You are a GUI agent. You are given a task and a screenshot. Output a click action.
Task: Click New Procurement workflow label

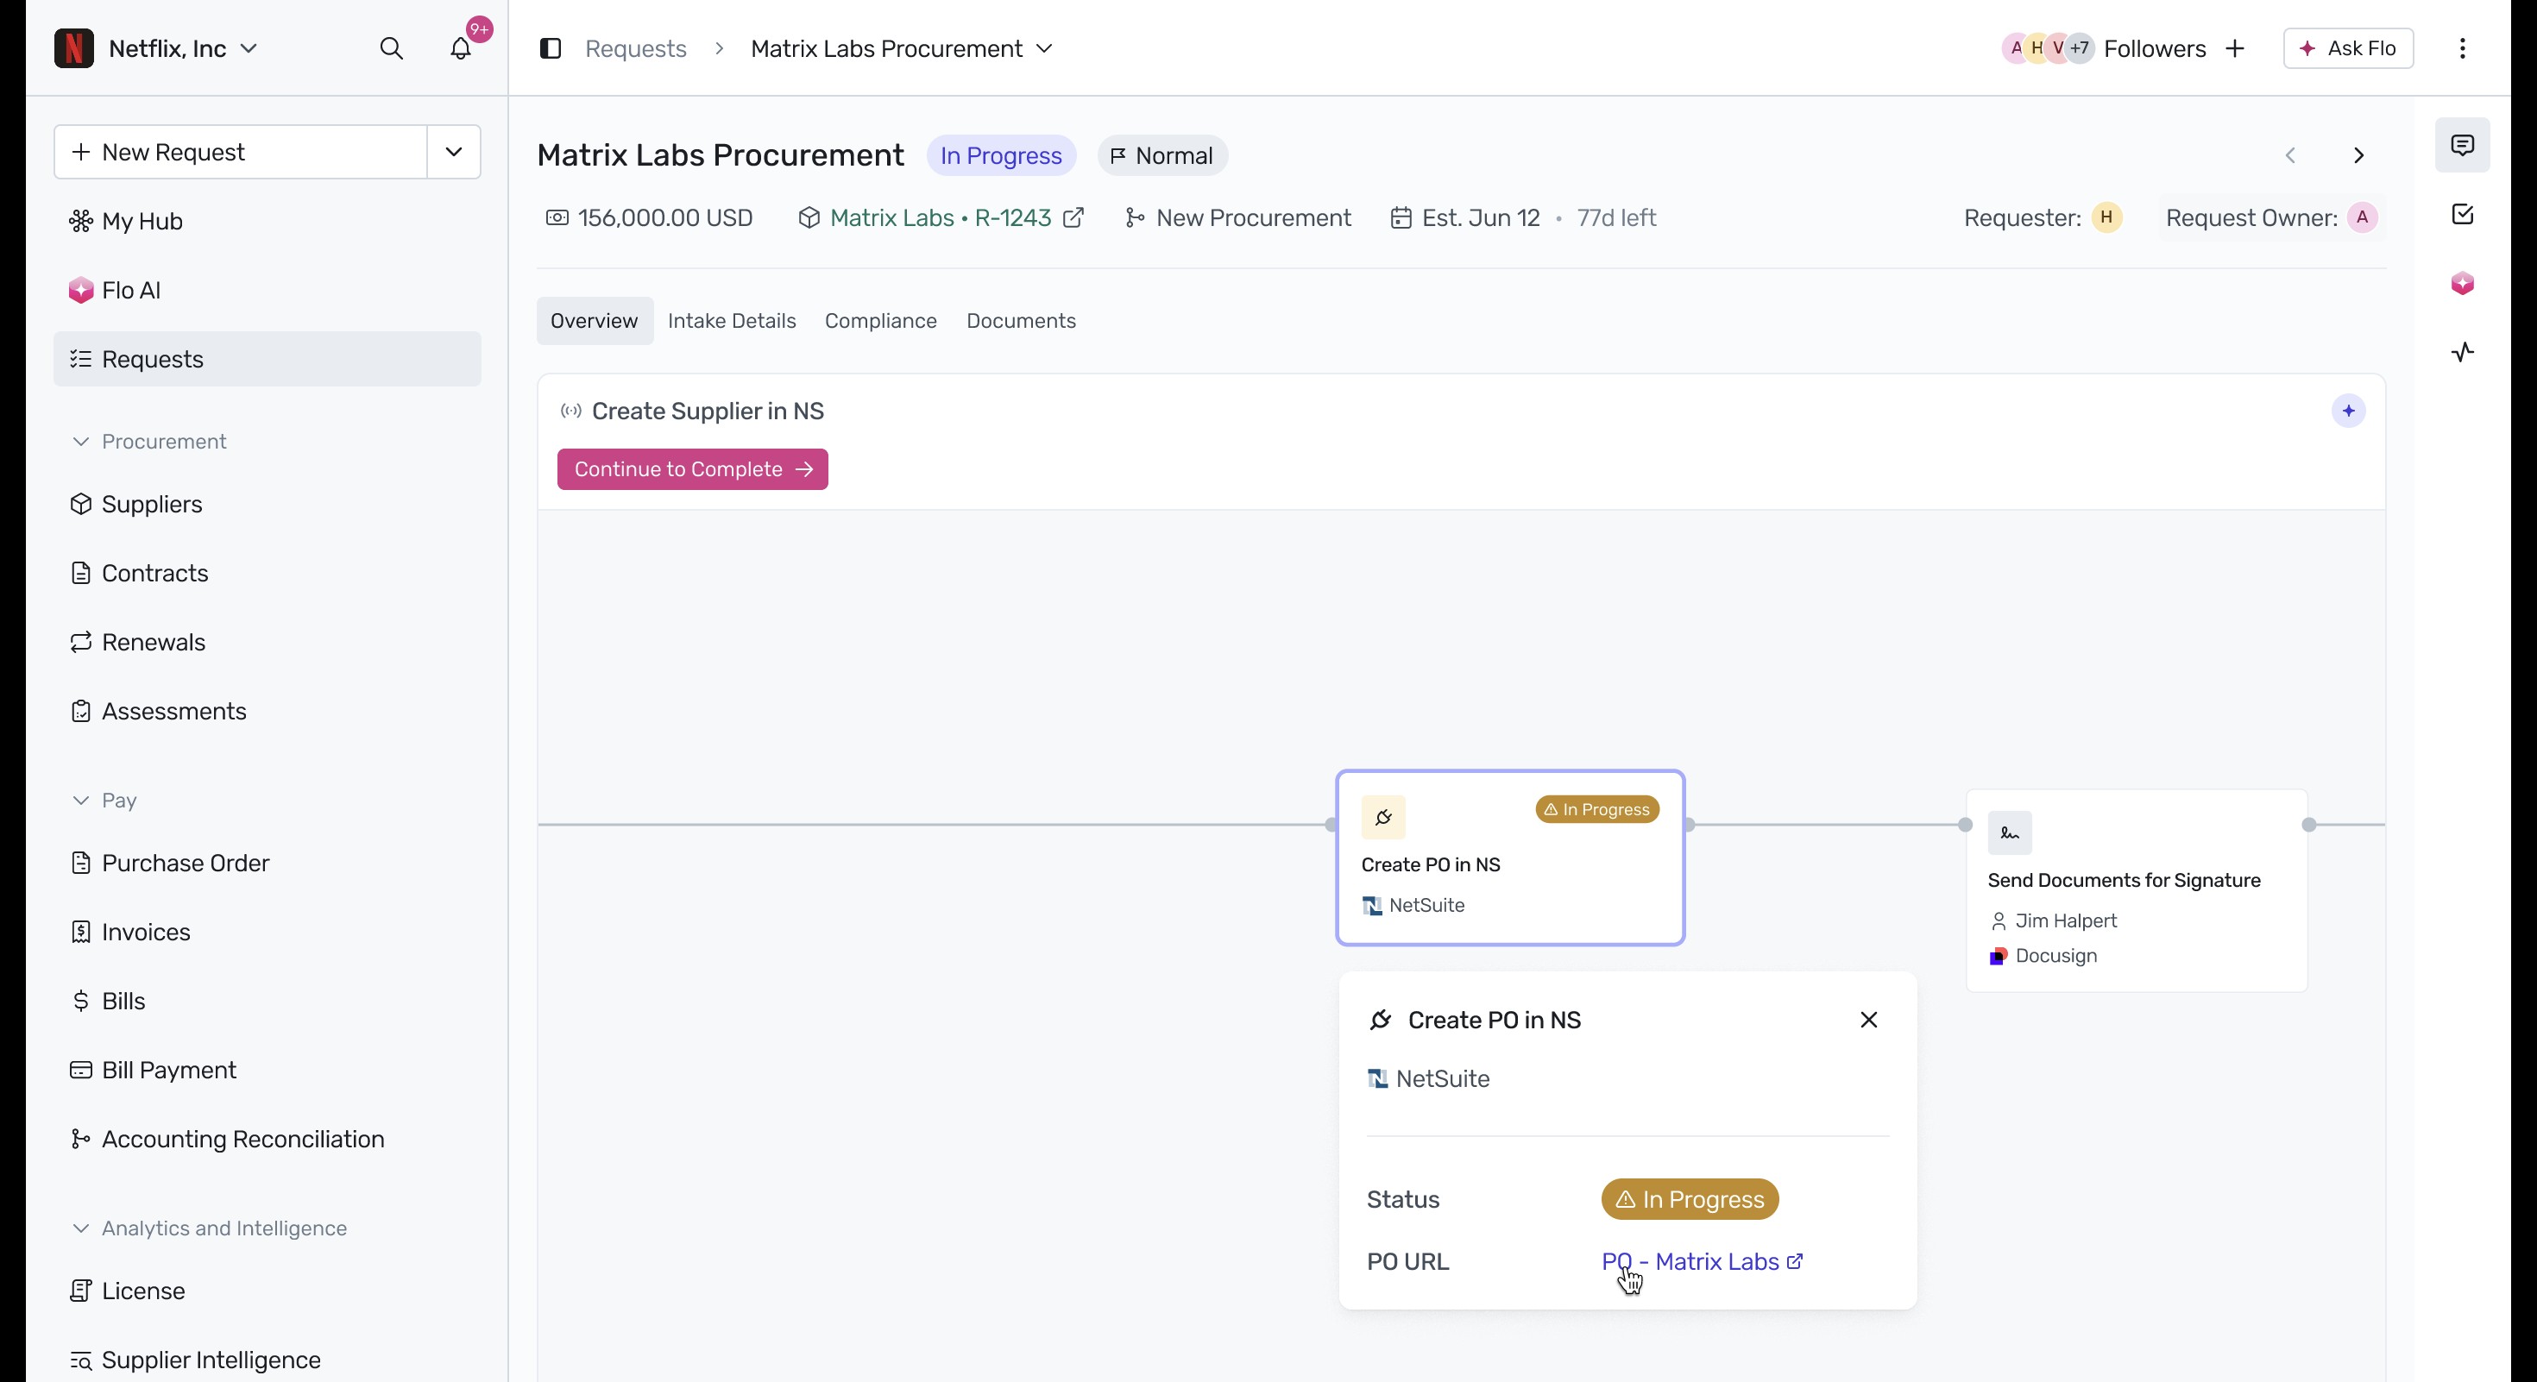1238,217
